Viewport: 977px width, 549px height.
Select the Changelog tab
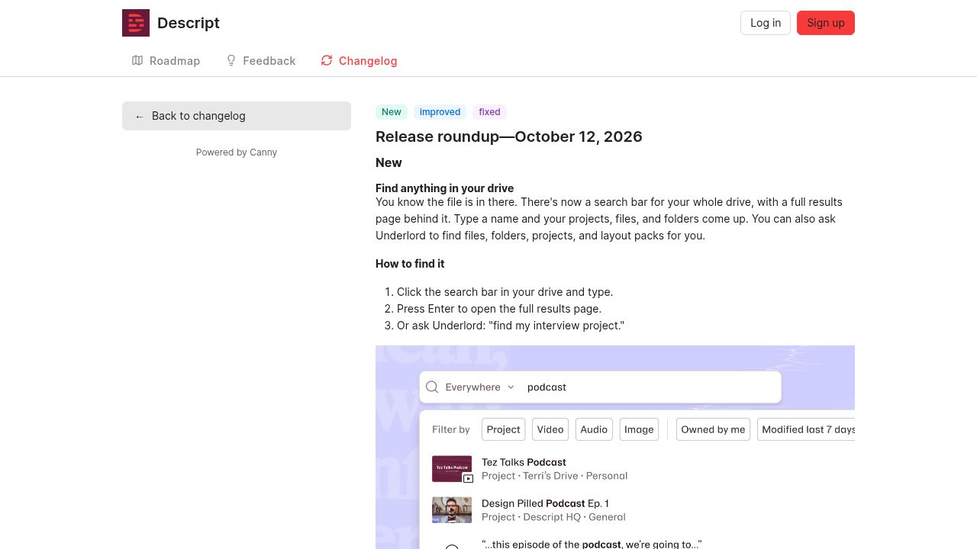tap(359, 61)
